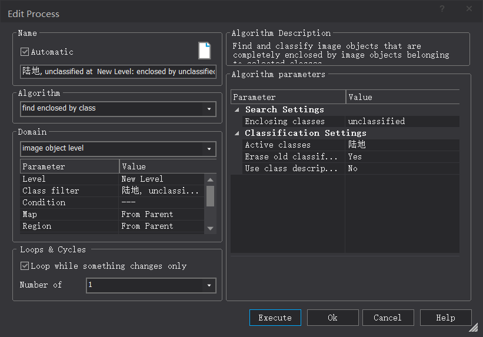Click the Erase old classification Yes value
Screen dimensions: 483x337
click(x=402, y=156)
